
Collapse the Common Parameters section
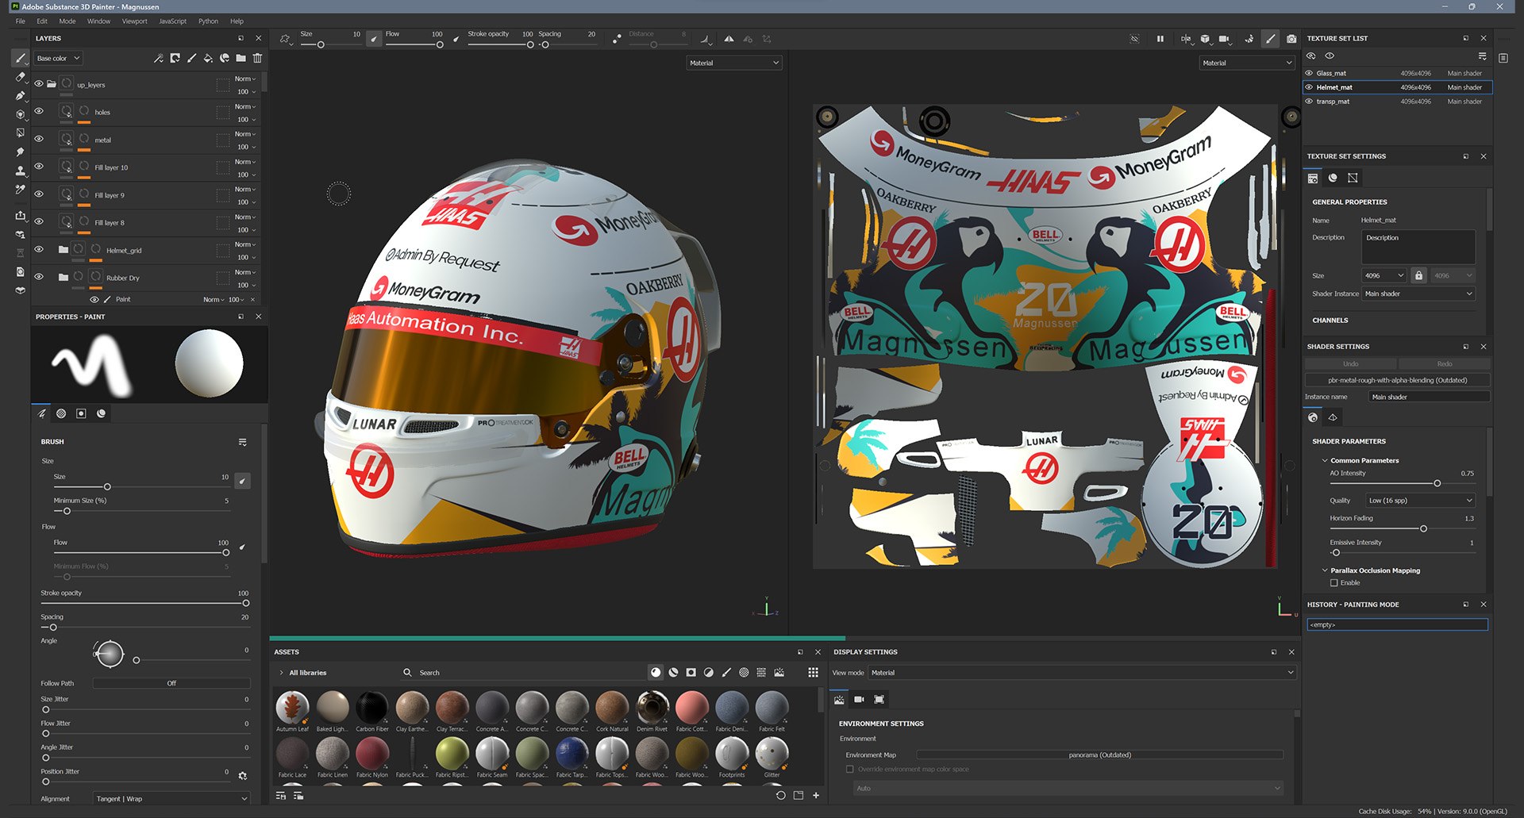[x=1325, y=460]
